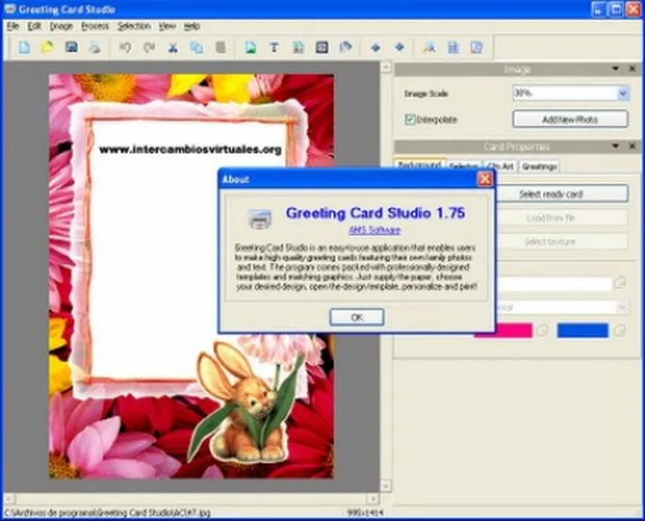Open the Selection menu
The width and height of the screenshot is (645, 521).
click(x=134, y=26)
